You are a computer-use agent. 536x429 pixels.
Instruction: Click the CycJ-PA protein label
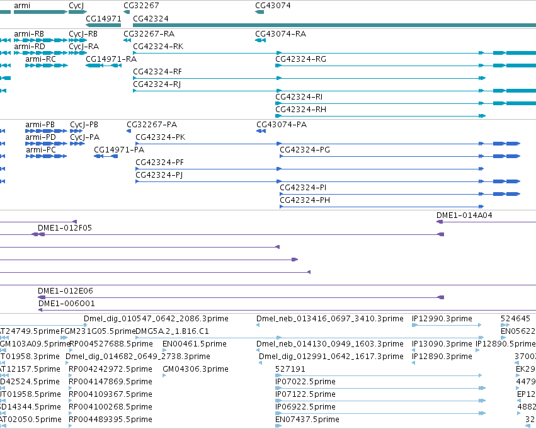tap(85, 137)
